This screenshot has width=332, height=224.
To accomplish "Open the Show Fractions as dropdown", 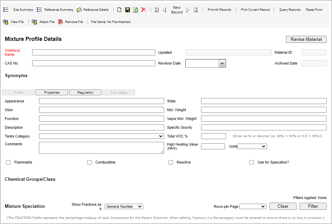I will [x=124, y=206].
